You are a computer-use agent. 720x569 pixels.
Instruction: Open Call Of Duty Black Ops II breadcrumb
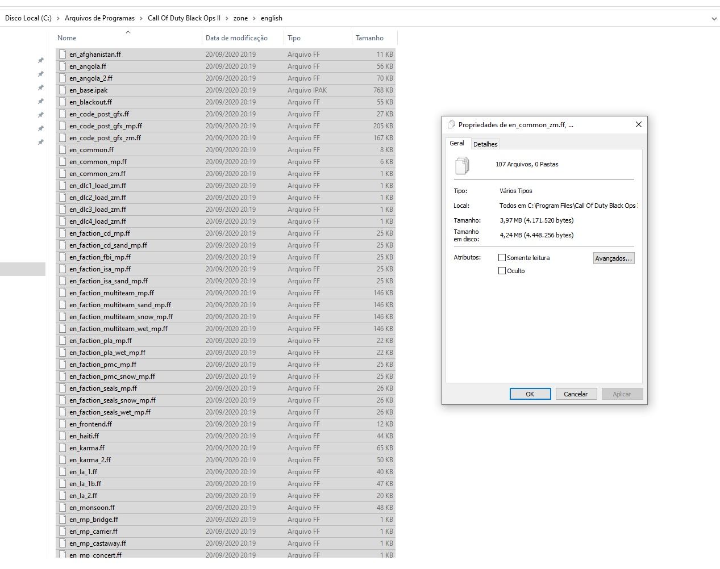click(184, 18)
